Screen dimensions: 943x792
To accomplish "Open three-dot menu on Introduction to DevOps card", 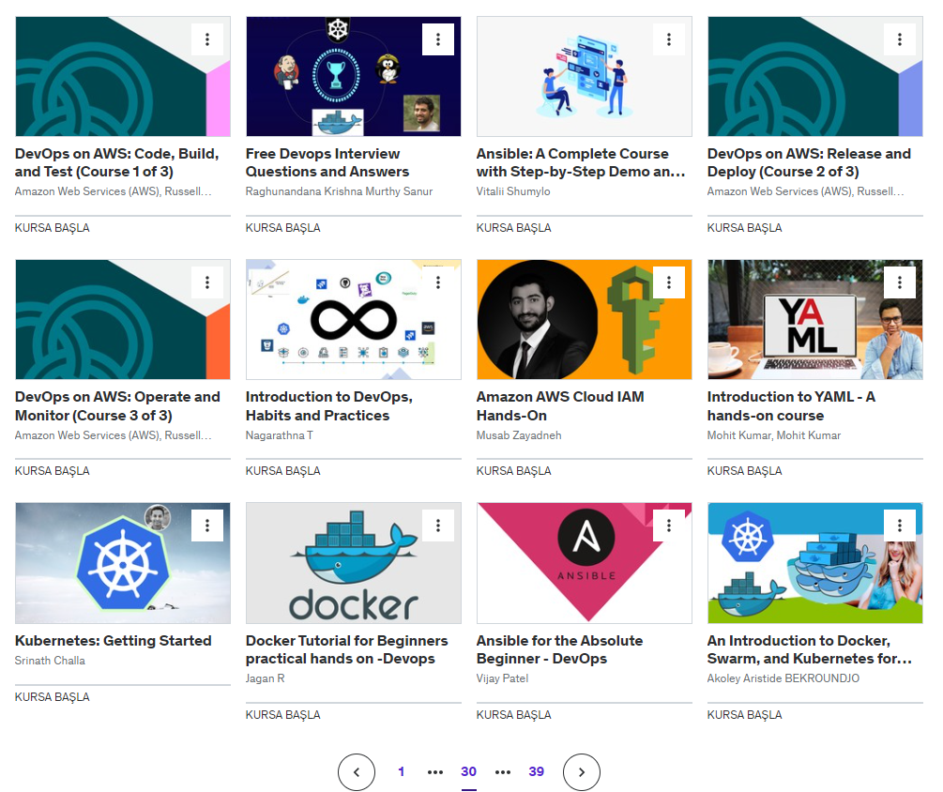I will coord(438,282).
